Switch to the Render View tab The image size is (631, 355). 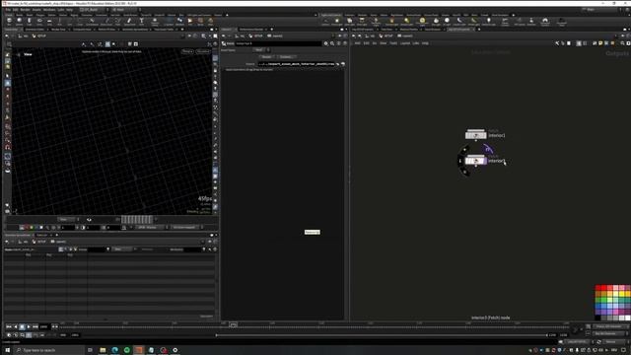58,30
